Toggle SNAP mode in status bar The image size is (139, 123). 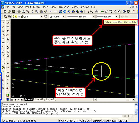62,121
